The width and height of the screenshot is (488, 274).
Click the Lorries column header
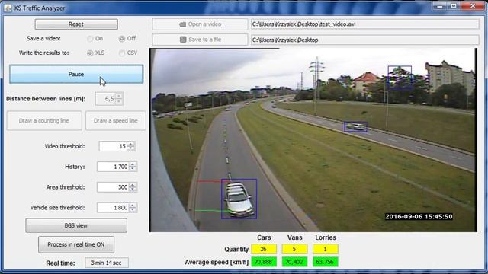click(326, 237)
